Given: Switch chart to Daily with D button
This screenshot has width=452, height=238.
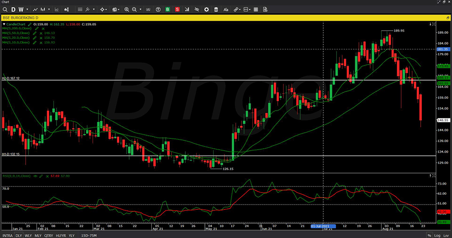Looking at the screenshot, I should (13, 10).
